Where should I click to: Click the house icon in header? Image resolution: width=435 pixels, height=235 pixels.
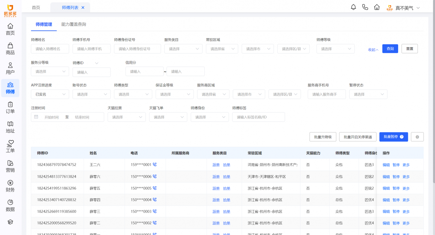[377, 7]
